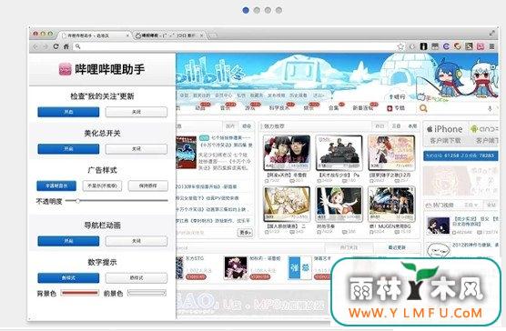Image resolution: width=506 pixels, height=331 pixels.
Task: Click the browser reload icon
Action: [x=56, y=46]
